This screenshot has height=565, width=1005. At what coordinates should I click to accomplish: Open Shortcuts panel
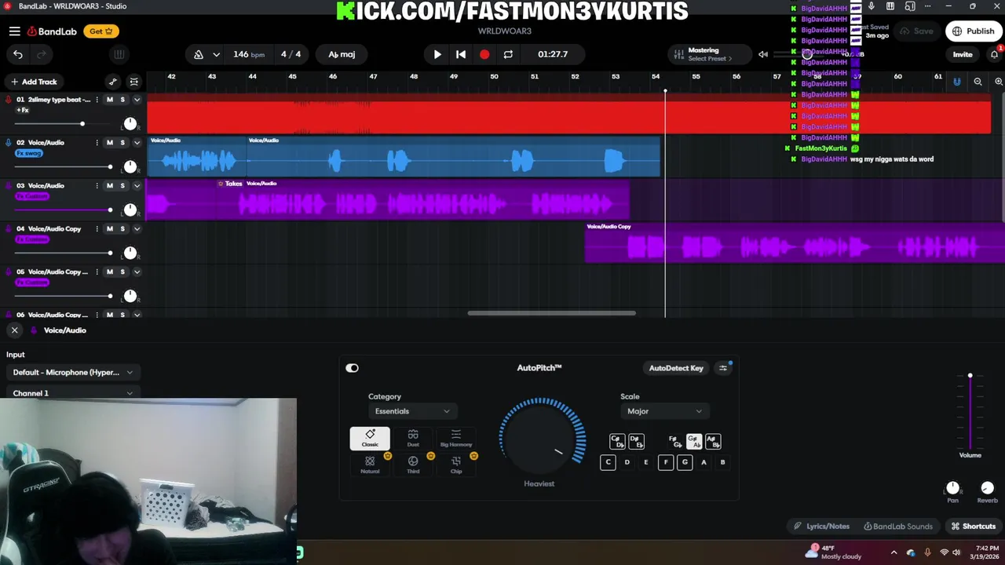(x=974, y=527)
